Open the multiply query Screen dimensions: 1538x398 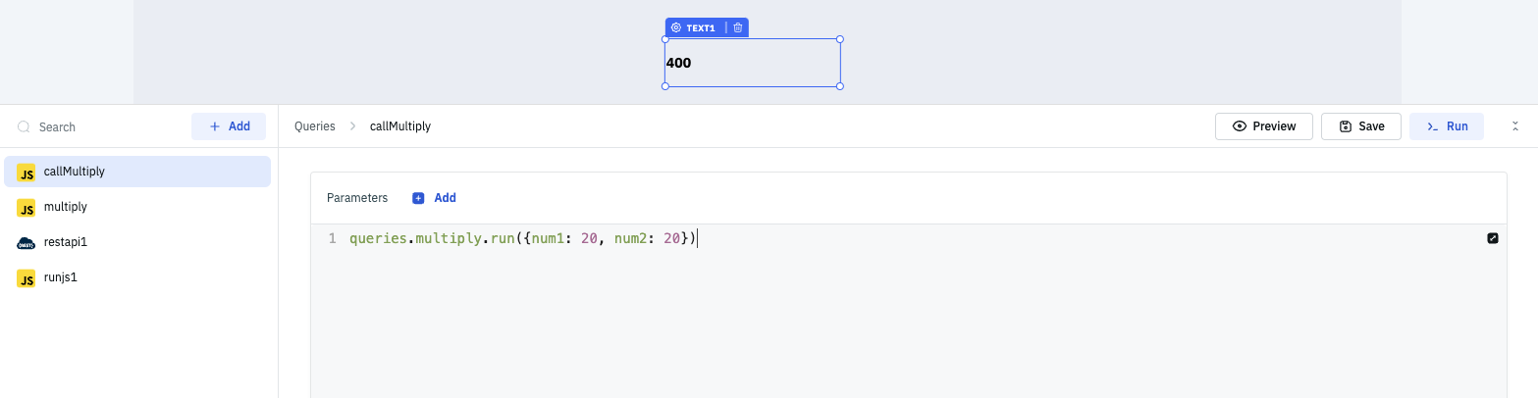66,207
